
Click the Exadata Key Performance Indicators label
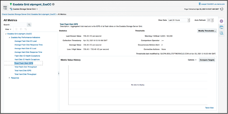coord(25,37)
